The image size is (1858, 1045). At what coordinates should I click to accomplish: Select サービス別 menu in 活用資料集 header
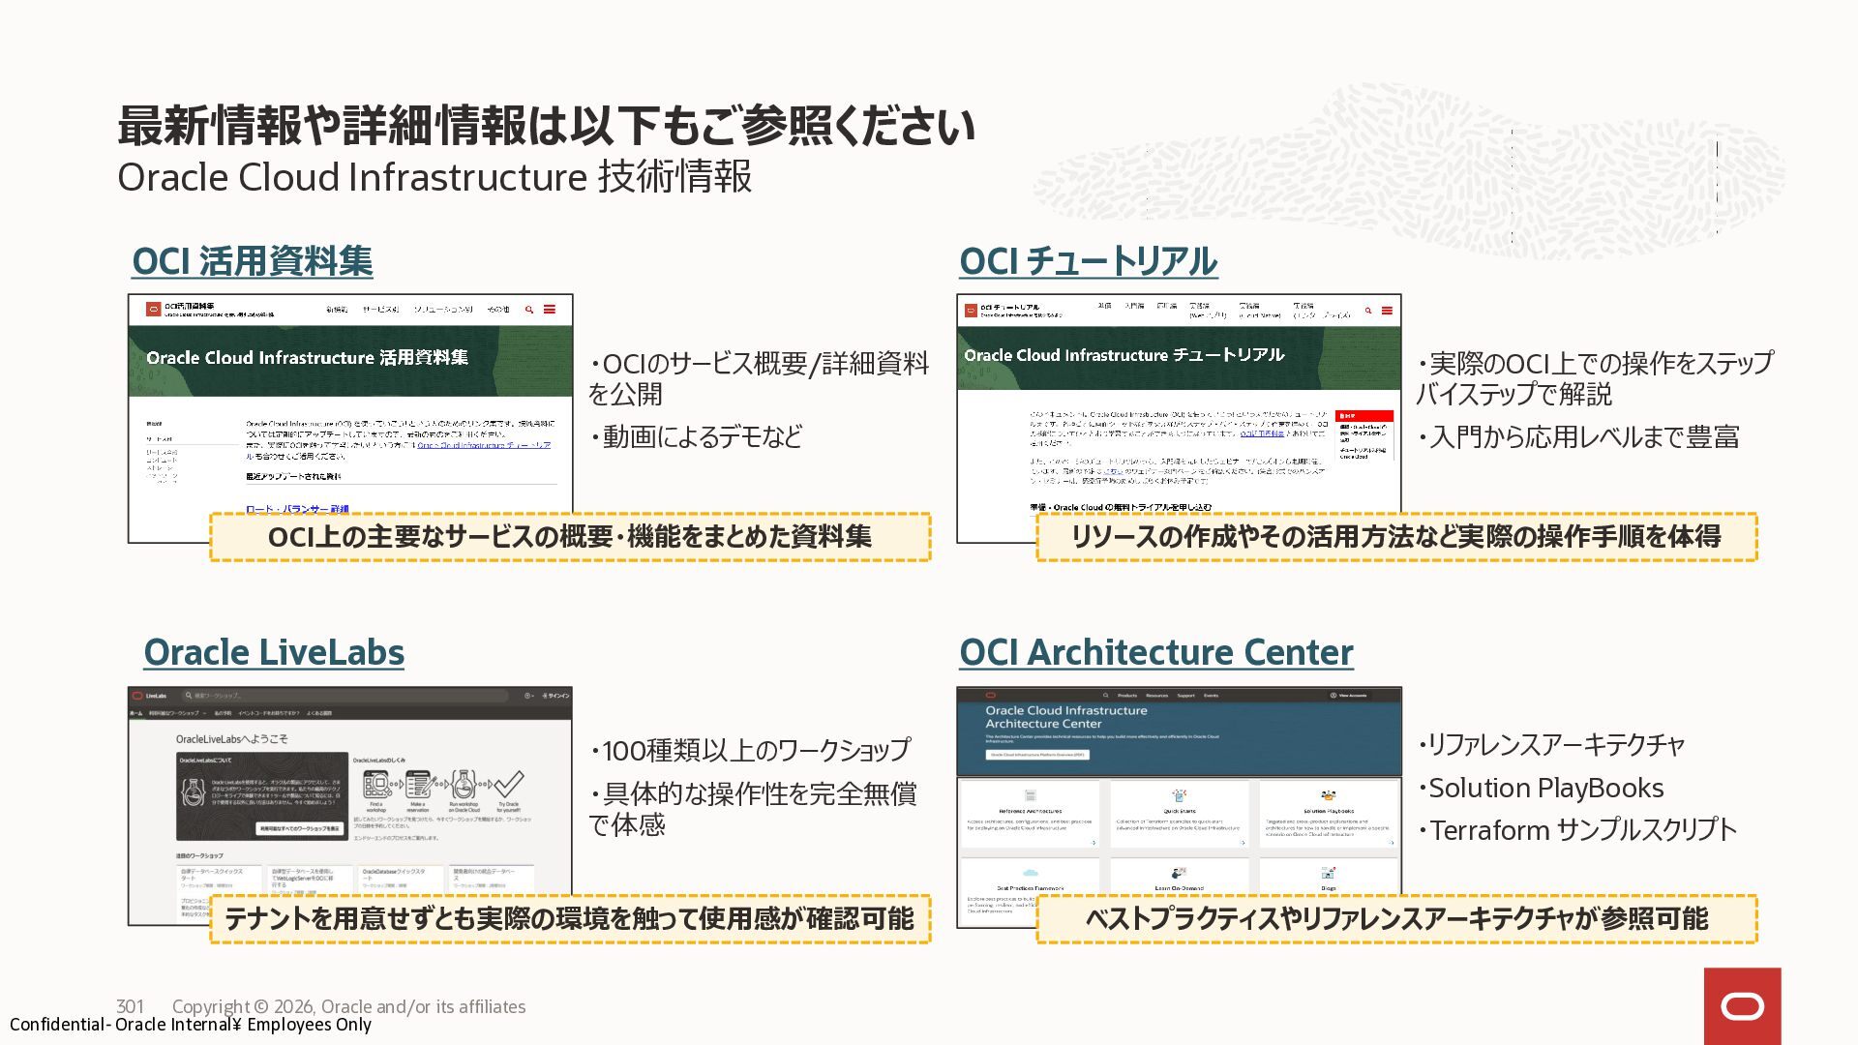click(380, 310)
